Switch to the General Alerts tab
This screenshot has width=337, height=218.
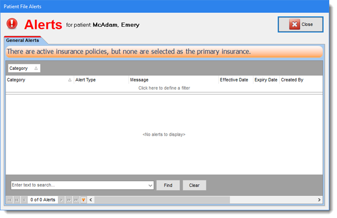[23, 40]
